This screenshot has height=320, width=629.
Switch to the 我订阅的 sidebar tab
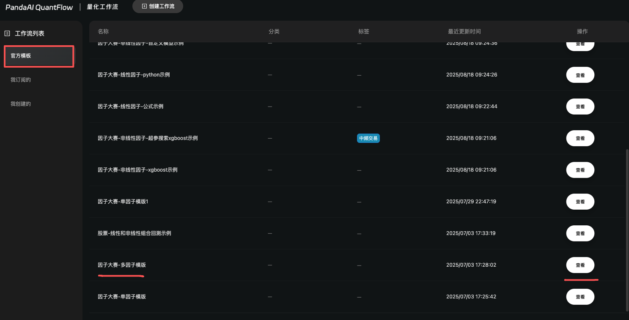coord(21,80)
